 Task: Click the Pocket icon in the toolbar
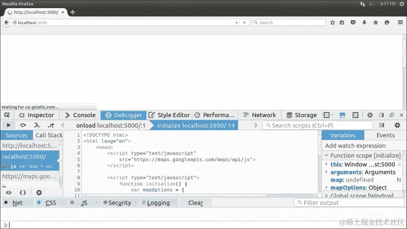353,22
